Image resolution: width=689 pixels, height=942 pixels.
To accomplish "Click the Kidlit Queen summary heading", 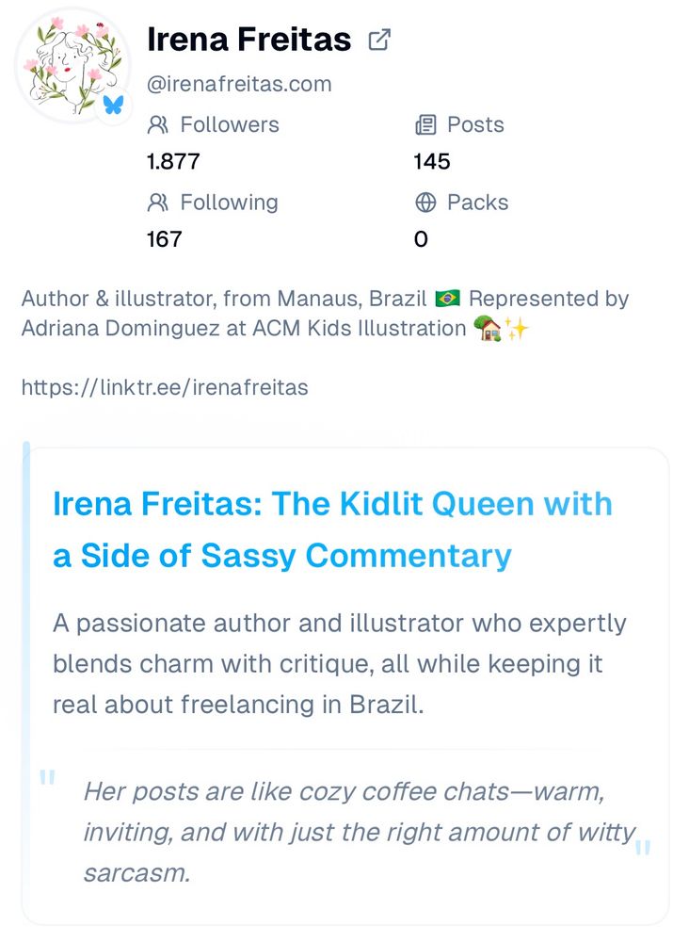I will click(332, 529).
